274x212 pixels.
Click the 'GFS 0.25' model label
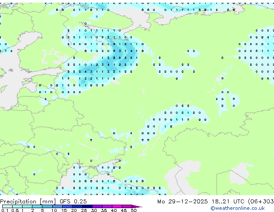tap(73, 202)
